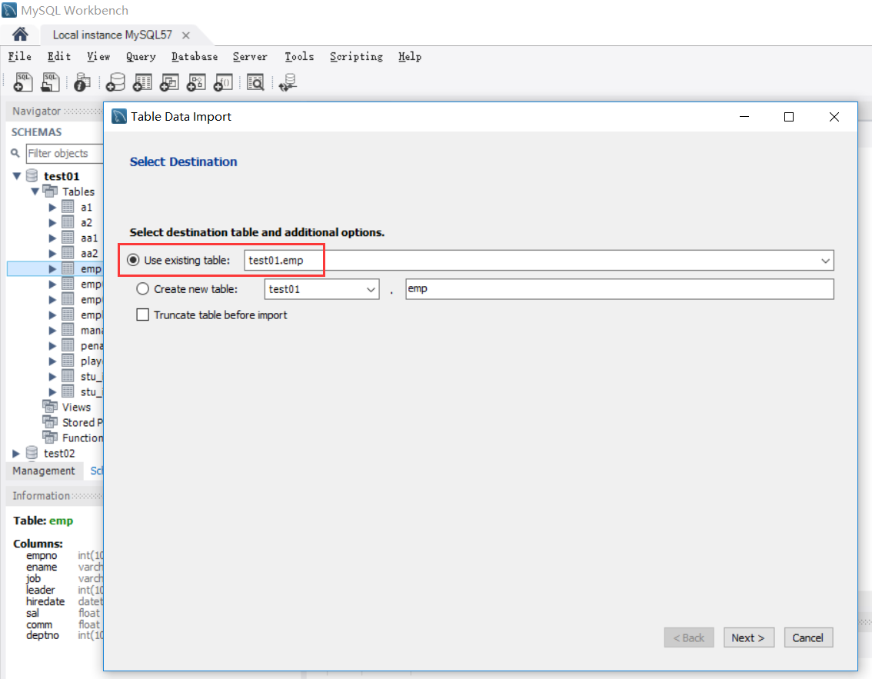
Task: Select Create new table radio button
Action: point(142,288)
